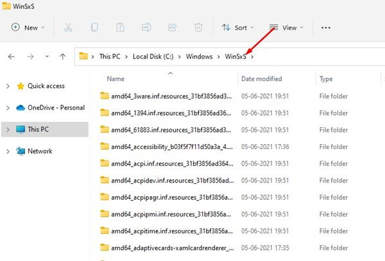Screen dimensions: 385x261
Task: Click the Share icon in toolbar
Action: coord(173,27)
